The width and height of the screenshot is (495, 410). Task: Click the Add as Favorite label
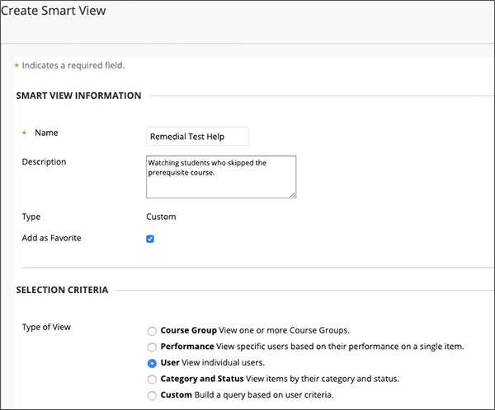point(51,238)
